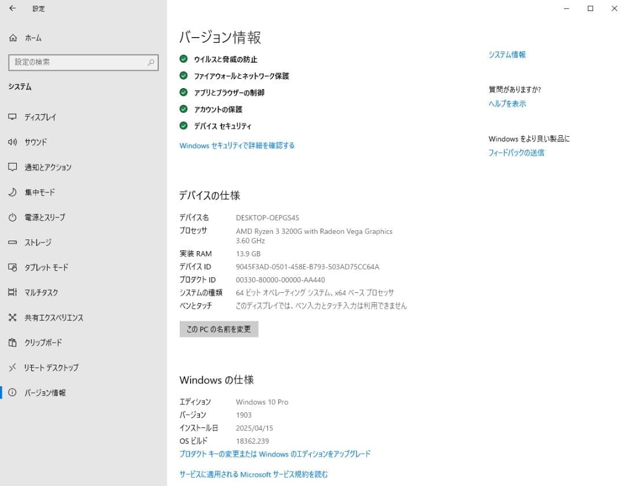
Task: Click the back arrow at top left
Action: coord(12,9)
